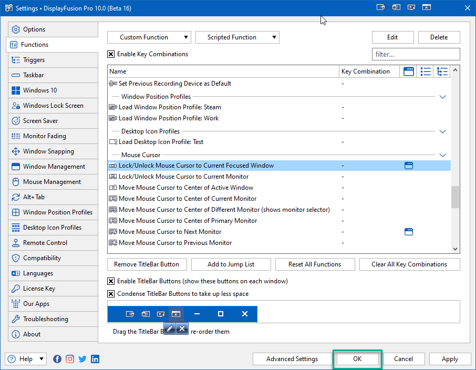Open the Scripted Function dropdown
The height and width of the screenshot is (370, 476).
pyautogui.click(x=237, y=37)
